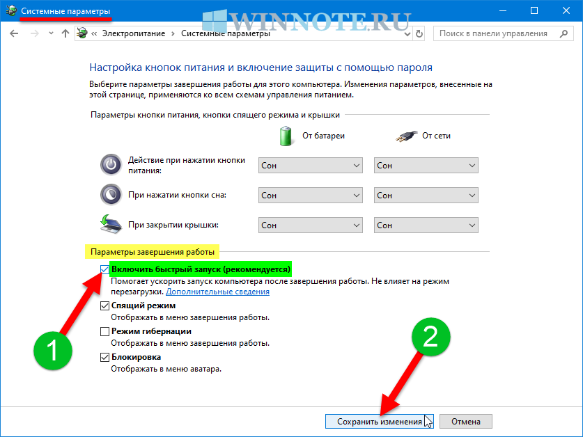The width and height of the screenshot is (583, 437).
Task: Click the При нажатии кнопки сна label
Action: pyautogui.click(x=178, y=195)
